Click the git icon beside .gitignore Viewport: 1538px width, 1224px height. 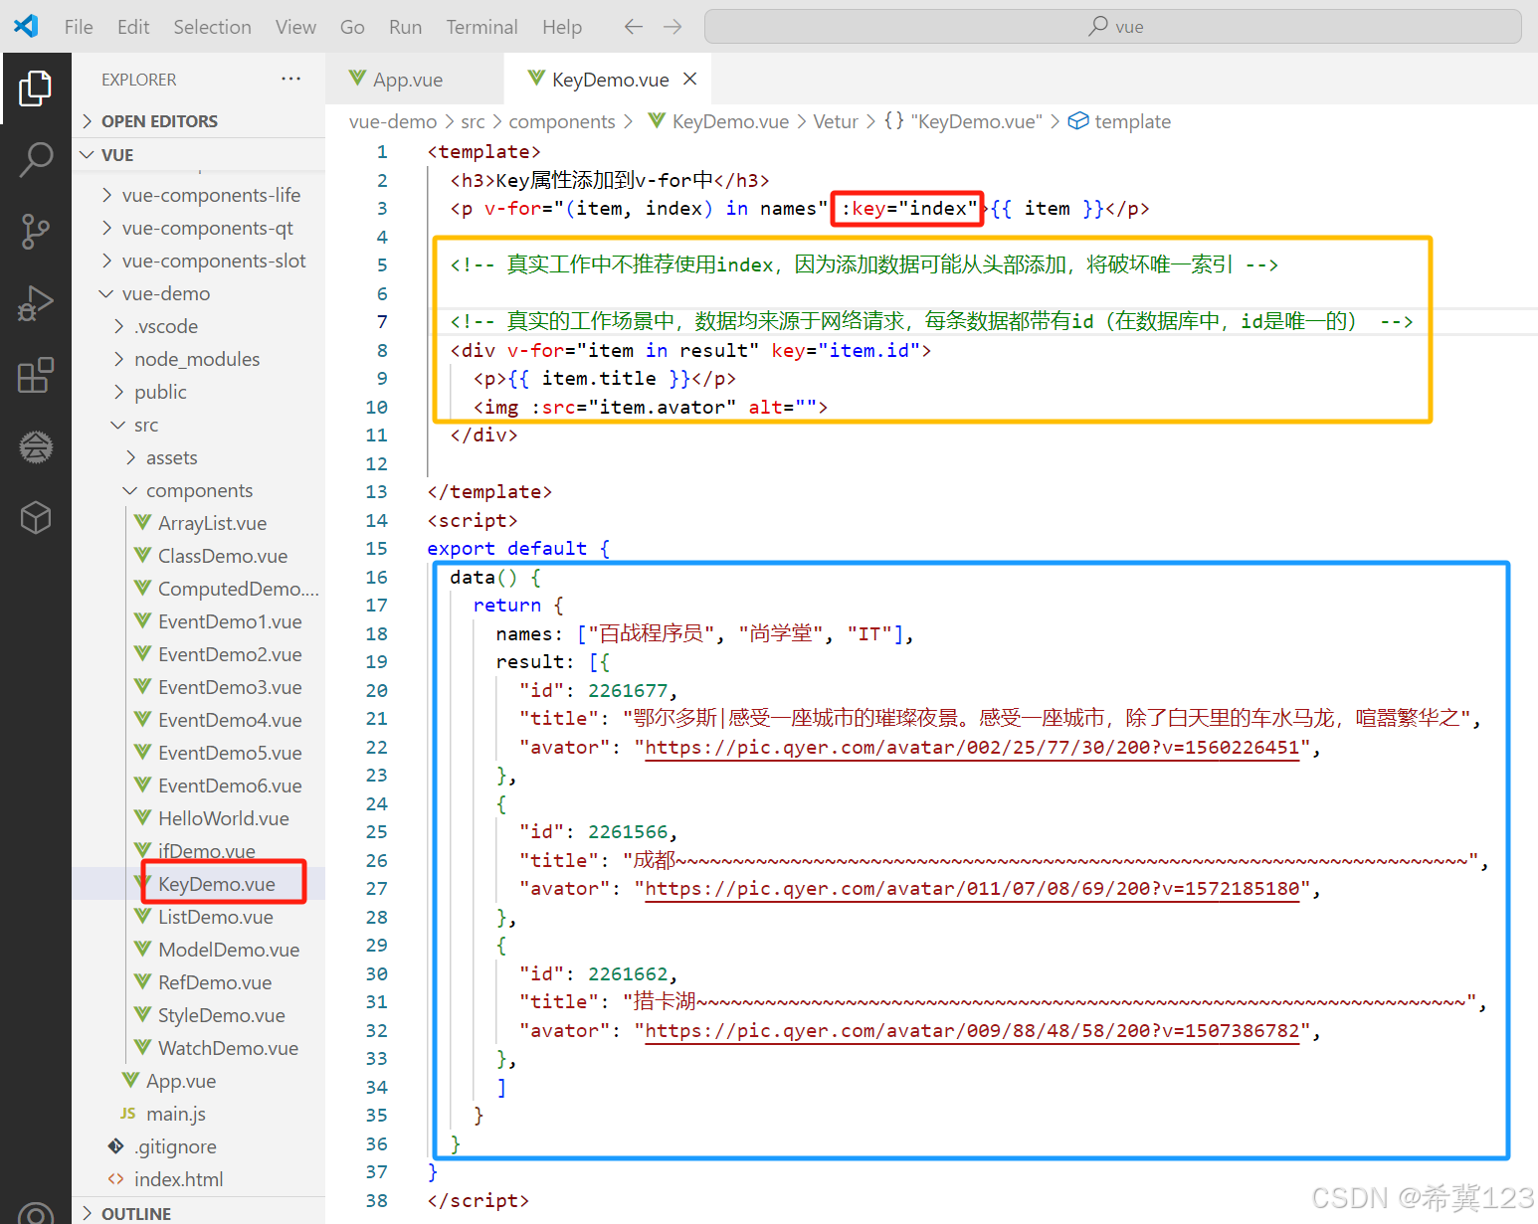(x=116, y=1145)
